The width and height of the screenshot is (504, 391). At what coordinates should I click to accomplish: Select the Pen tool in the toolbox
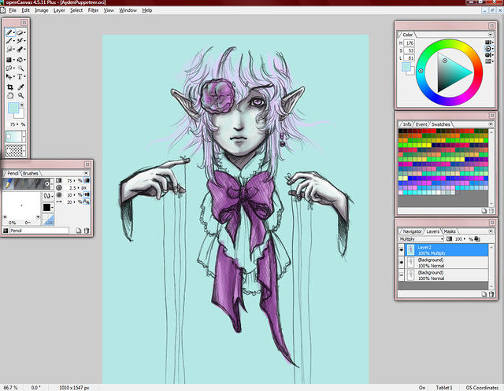coord(9,32)
